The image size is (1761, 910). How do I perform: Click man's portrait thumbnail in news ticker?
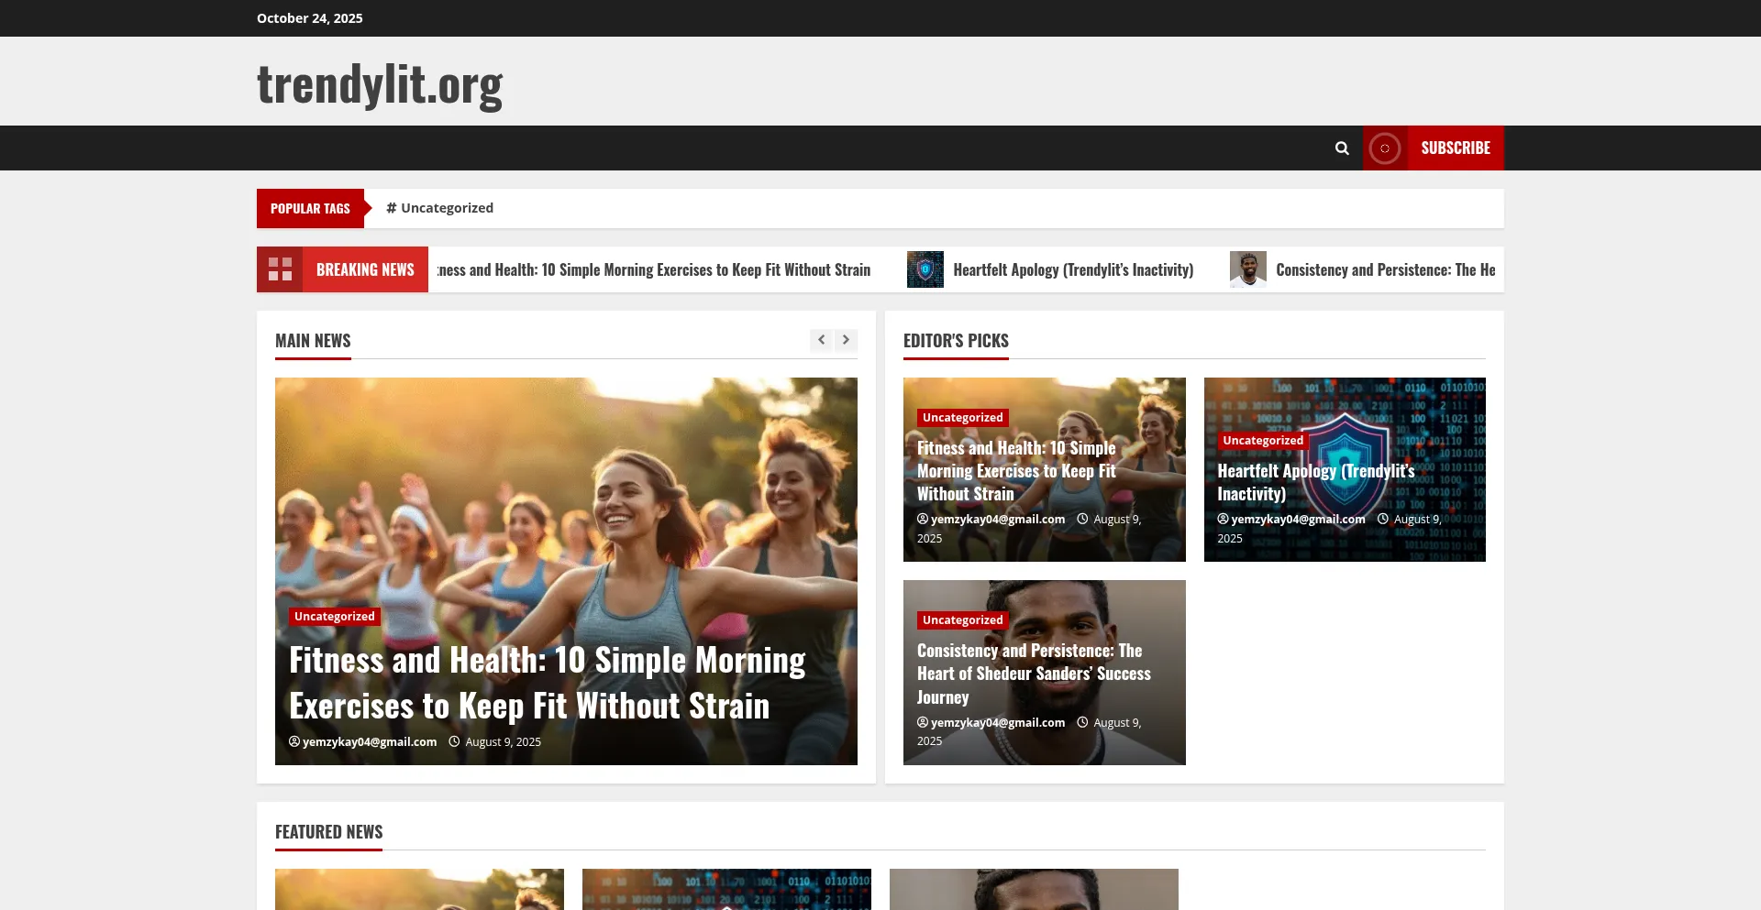click(1247, 269)
